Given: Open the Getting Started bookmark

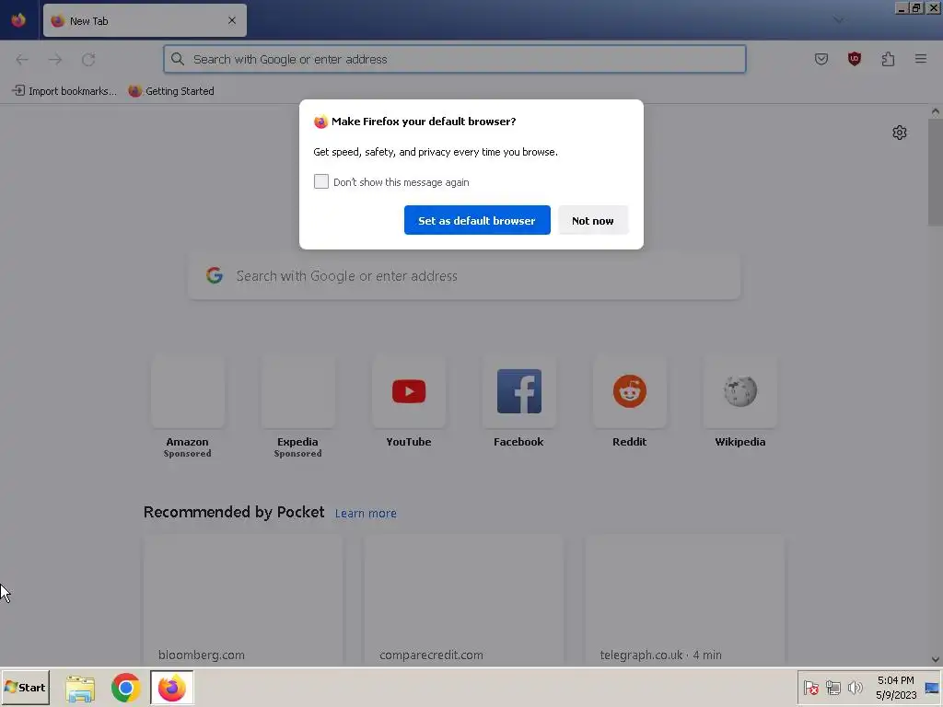Looking at the screenshot, I should pyautogui.click(x=171, y=91).
